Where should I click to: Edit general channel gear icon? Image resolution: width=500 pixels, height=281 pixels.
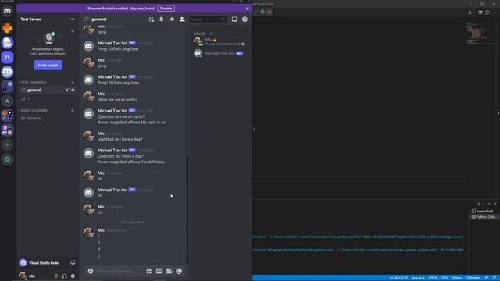[x=73, y=91]
